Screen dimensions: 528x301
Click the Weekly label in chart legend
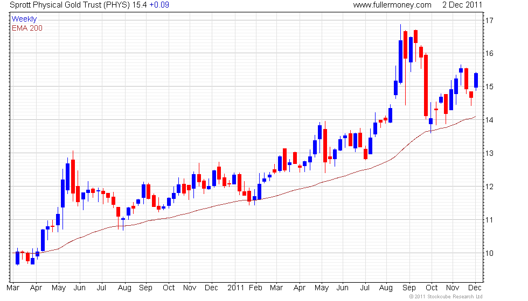24,19
